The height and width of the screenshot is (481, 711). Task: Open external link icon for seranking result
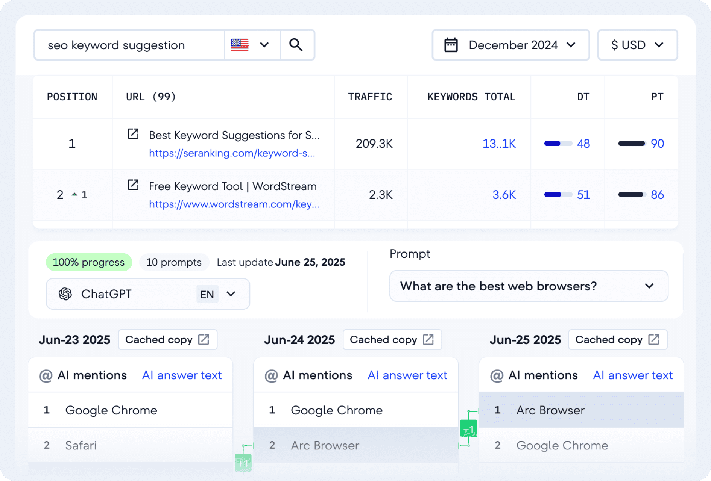pos(133,134)
